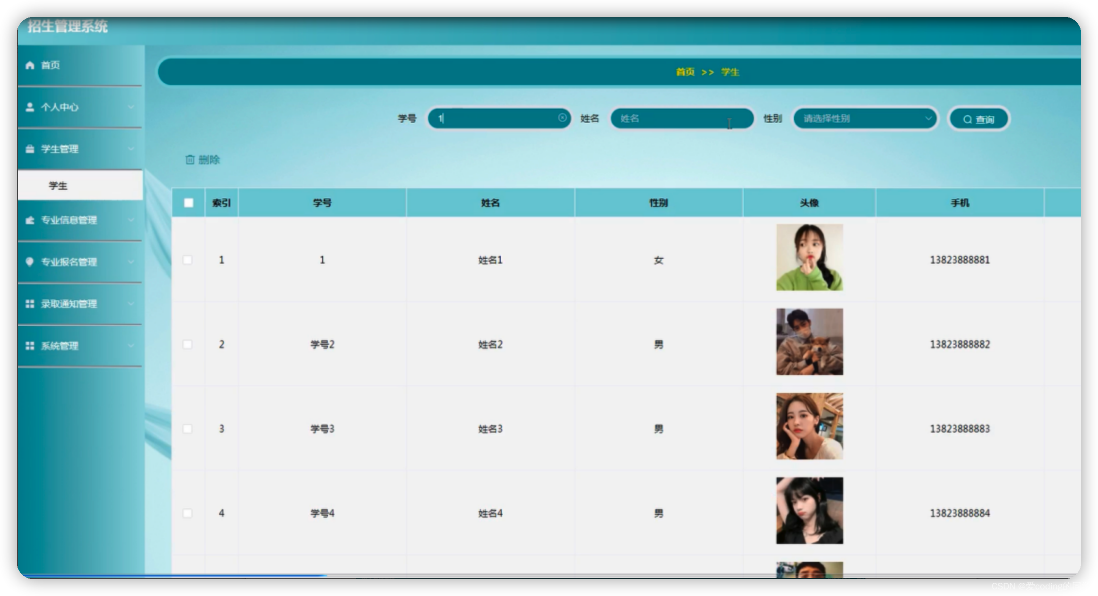This screenshot has height=596, width=1098.
Task: Click phone number 13823888881
Action: pyautogui.click(x=960, y=260)
